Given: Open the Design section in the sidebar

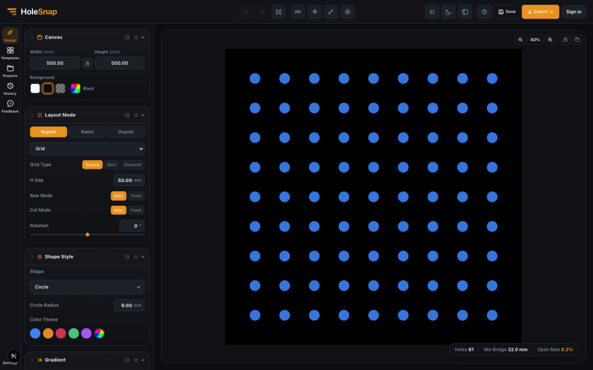Looking at the screenshot, I should (x=10, y=35).
